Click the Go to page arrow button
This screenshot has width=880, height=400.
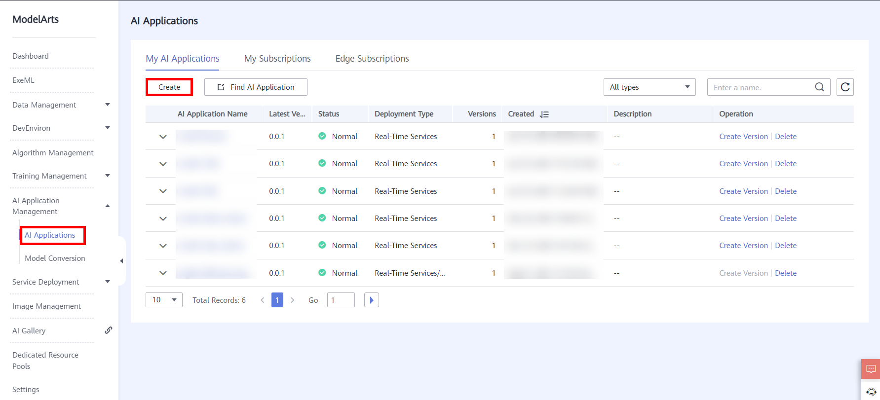371,300
